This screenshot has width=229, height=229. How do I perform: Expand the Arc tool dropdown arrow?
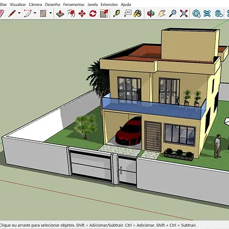point(35,13)
